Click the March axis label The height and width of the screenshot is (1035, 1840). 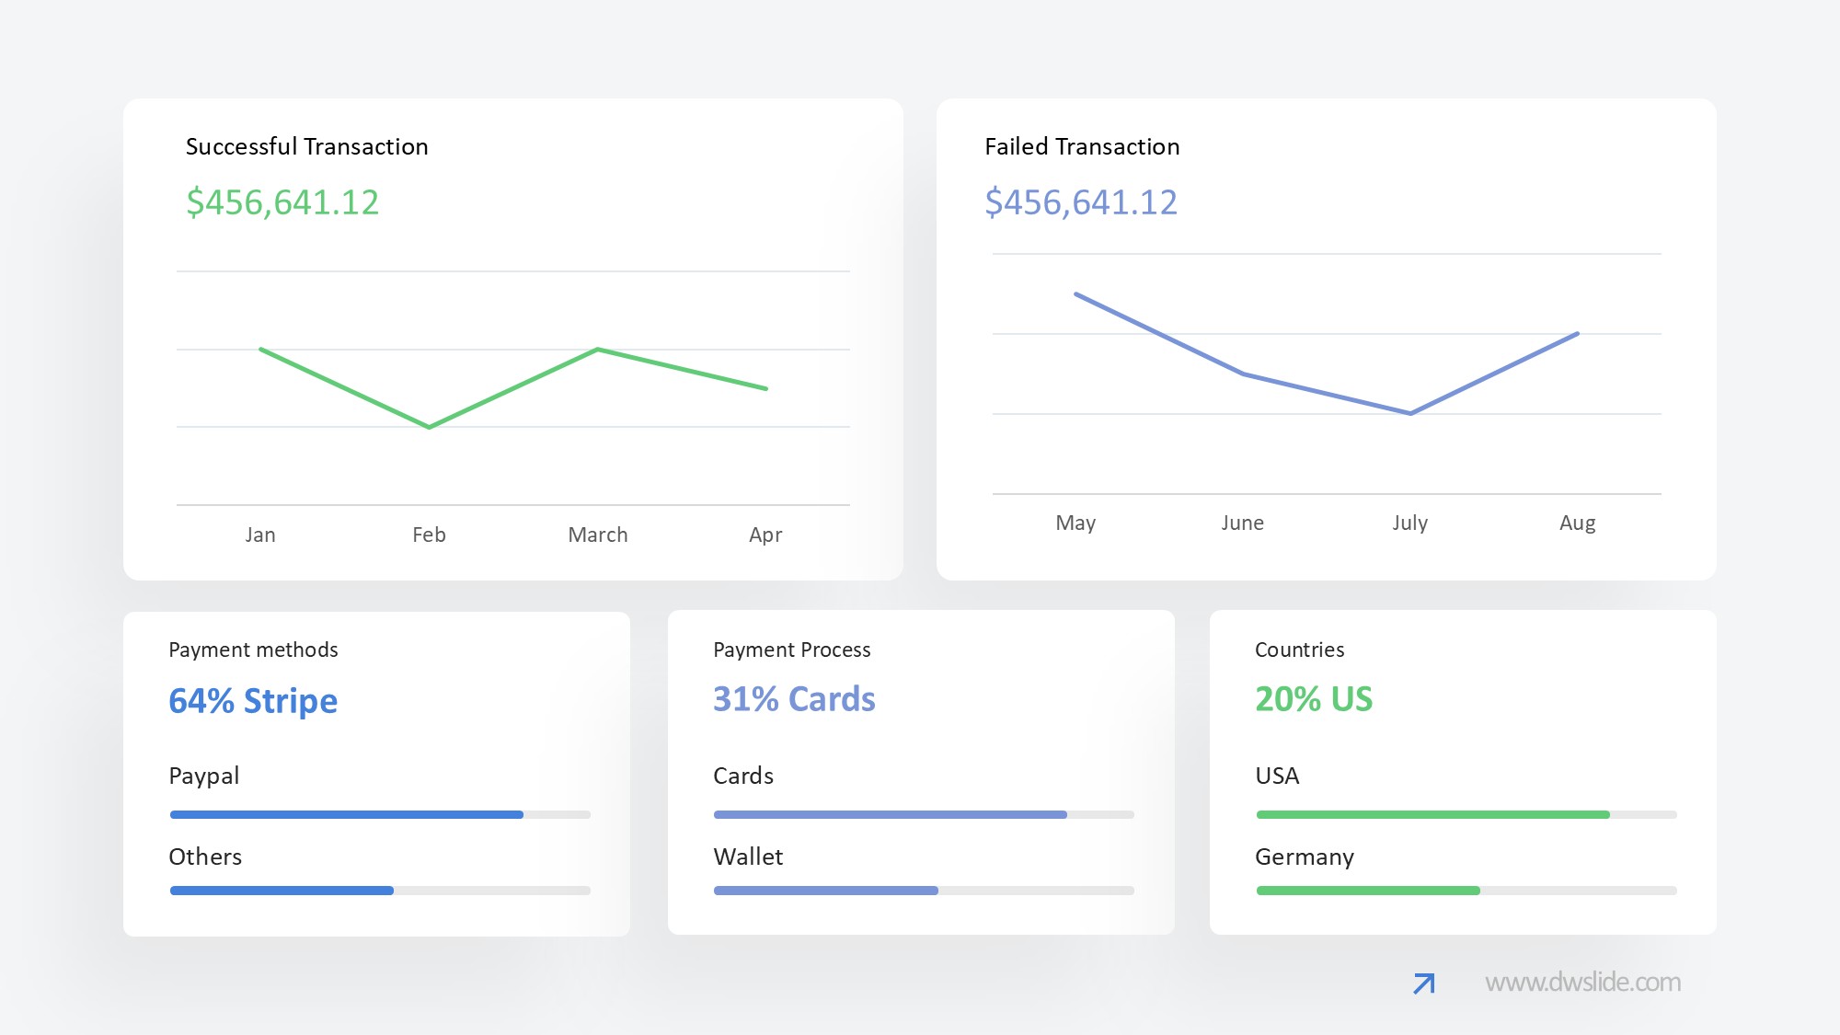point(598,535)
